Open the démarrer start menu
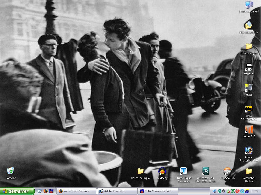The height and width of the screenshot is (195, 261). (x=17, y=191)
